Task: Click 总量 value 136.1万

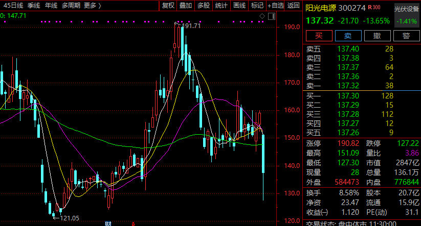Action: [407, 172]
